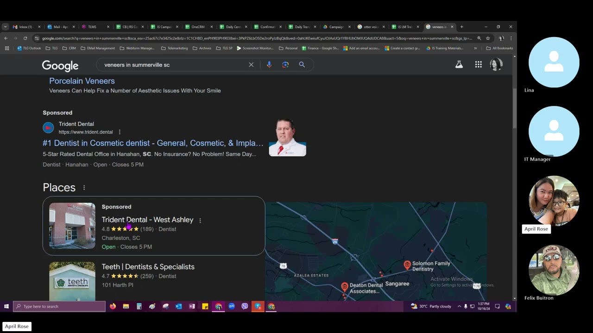The height and width of the screenshot is (333, 593).
Task: Open Webform Management bookmarks folder
Action: coord(137,48)
